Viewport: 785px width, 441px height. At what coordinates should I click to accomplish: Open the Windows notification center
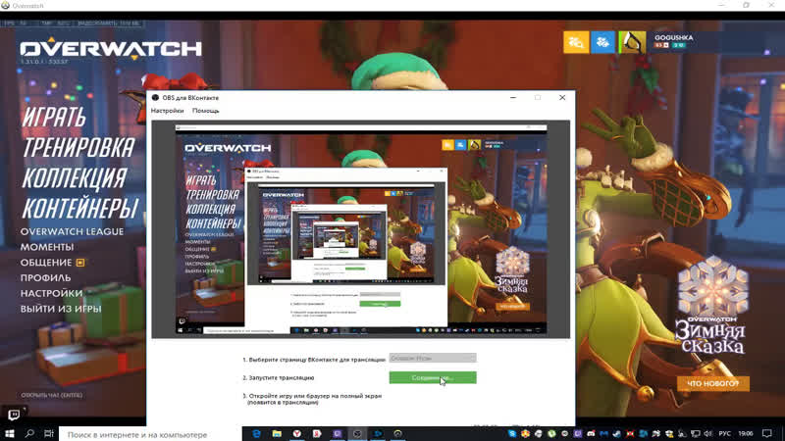pos(767,433)
